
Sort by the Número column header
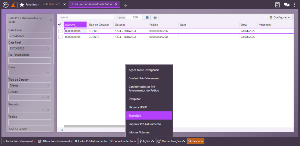pos(75,25)
